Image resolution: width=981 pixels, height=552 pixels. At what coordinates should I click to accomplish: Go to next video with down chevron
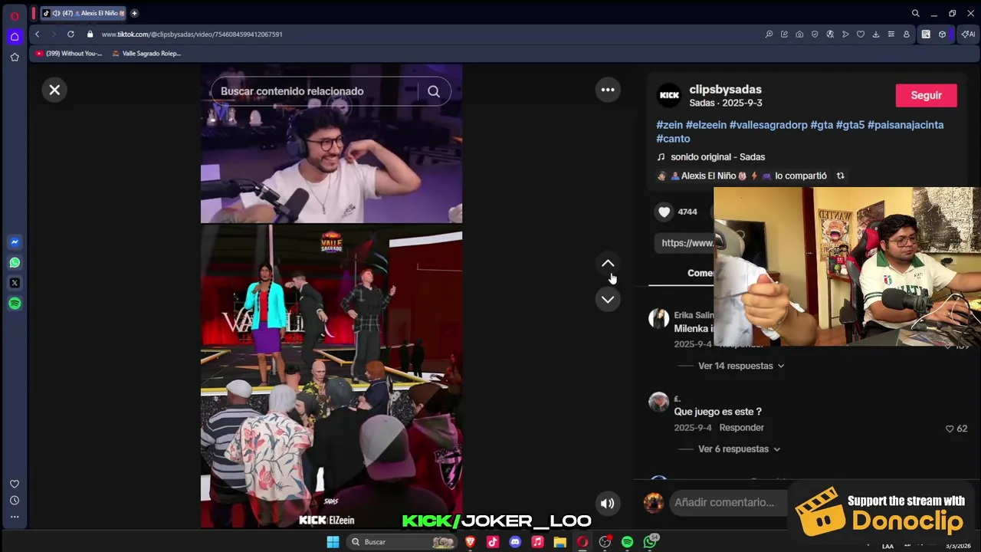point(608,299)
